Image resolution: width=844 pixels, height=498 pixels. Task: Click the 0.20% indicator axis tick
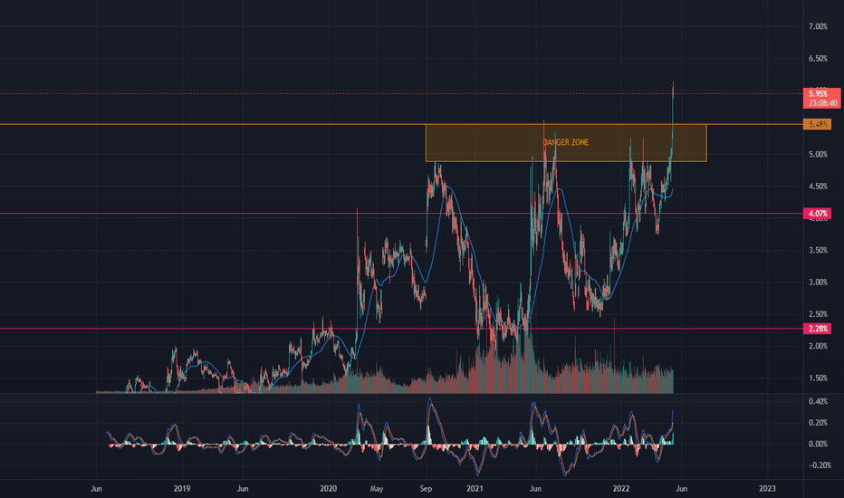click(x=818, y=423)
